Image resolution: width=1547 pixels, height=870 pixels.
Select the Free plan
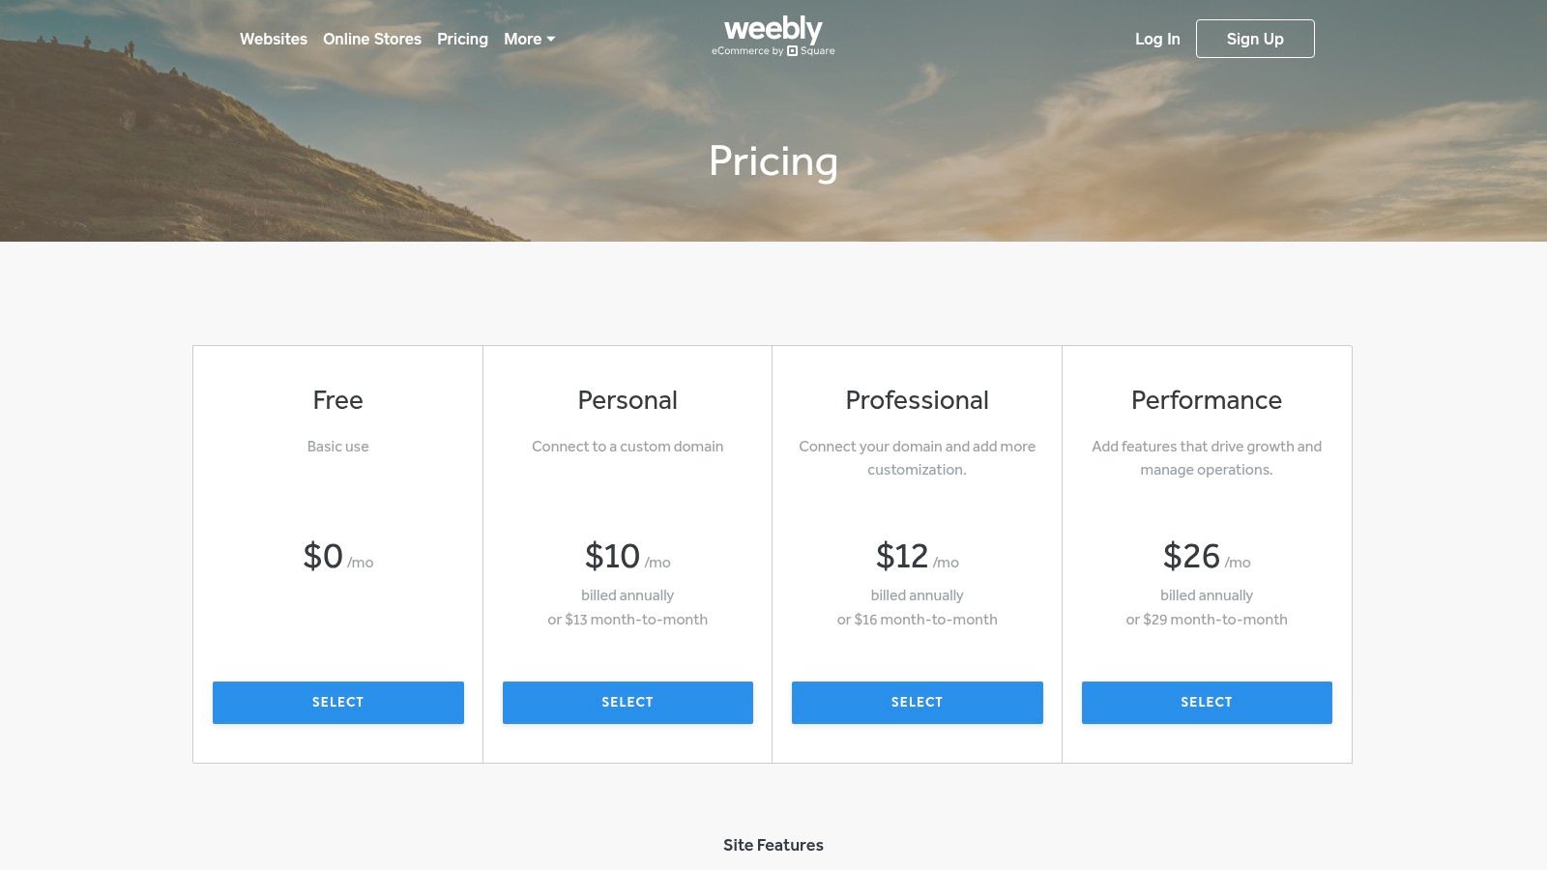pos(337,702)
